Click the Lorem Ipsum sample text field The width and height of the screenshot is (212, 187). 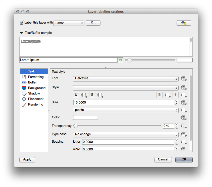[68, 60]
